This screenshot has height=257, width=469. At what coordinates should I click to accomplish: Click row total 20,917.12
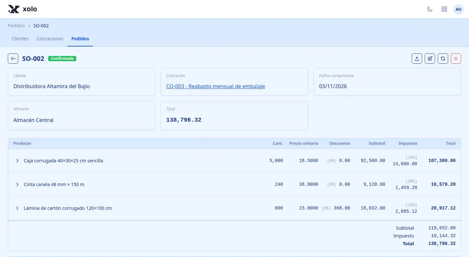[443, 208]
